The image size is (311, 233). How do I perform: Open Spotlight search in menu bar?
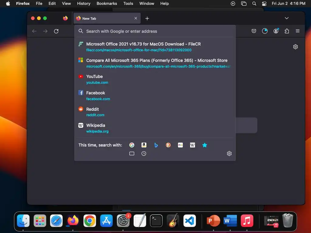[x=254, y=3]
